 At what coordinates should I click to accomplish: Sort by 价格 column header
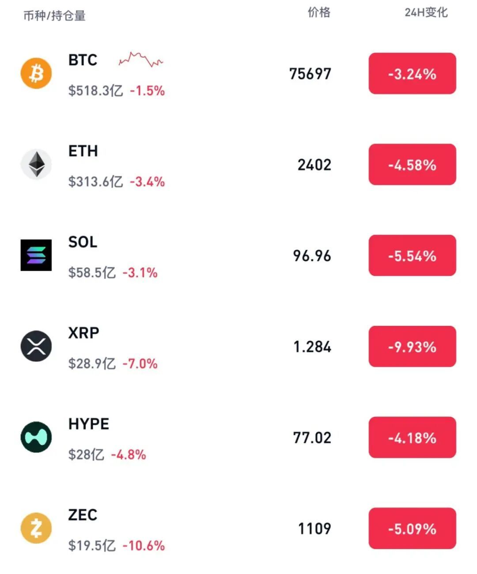pyautogui.click(x=319, y=12)
